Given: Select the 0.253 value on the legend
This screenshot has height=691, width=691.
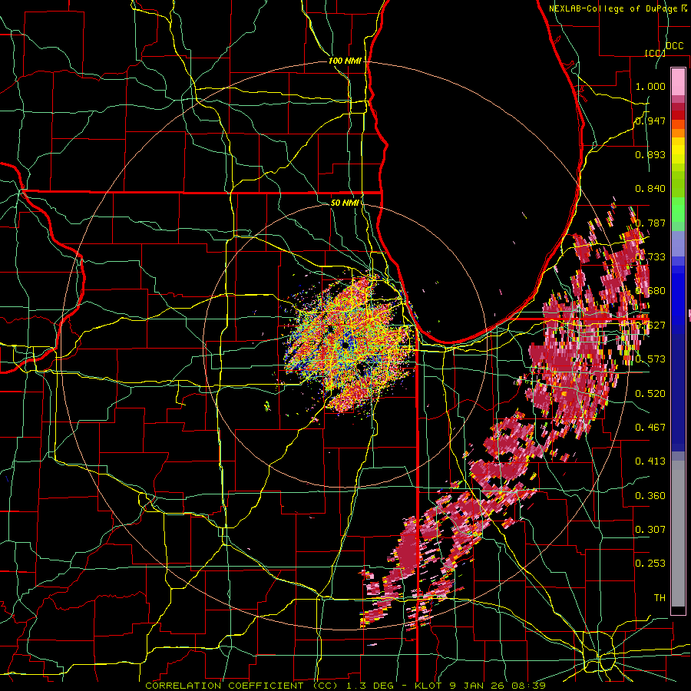Looking at the screenshot, I should click(650, 564).
